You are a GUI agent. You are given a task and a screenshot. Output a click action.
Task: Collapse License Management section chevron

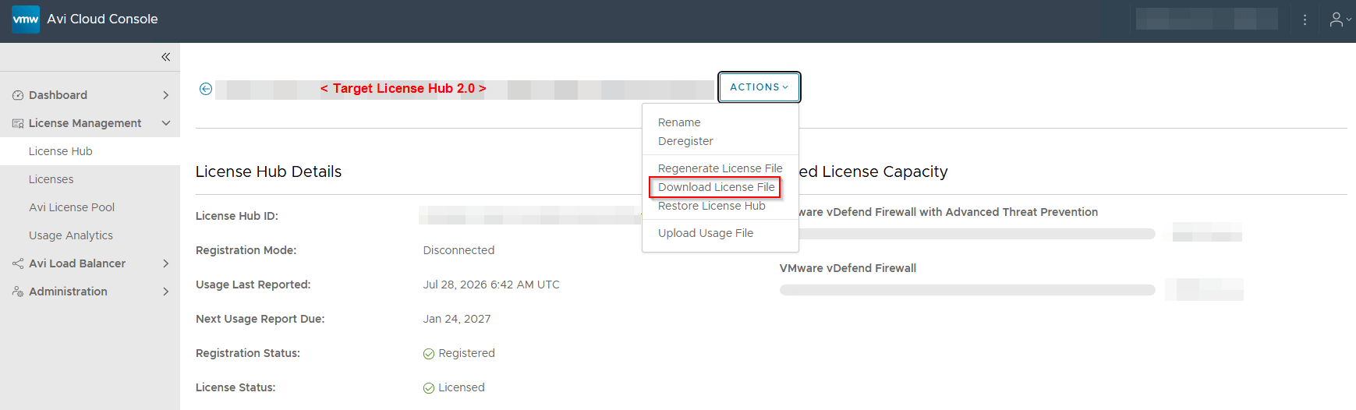(165, 123)
